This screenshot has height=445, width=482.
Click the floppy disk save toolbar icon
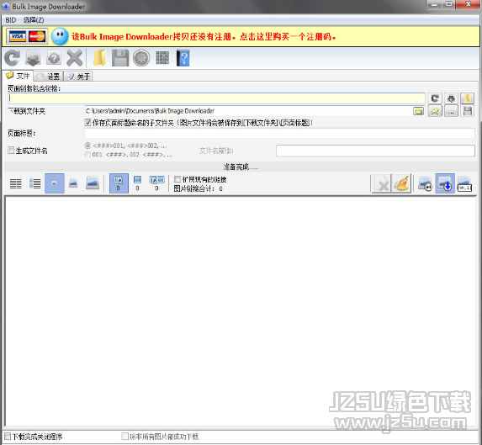point(120,58)
